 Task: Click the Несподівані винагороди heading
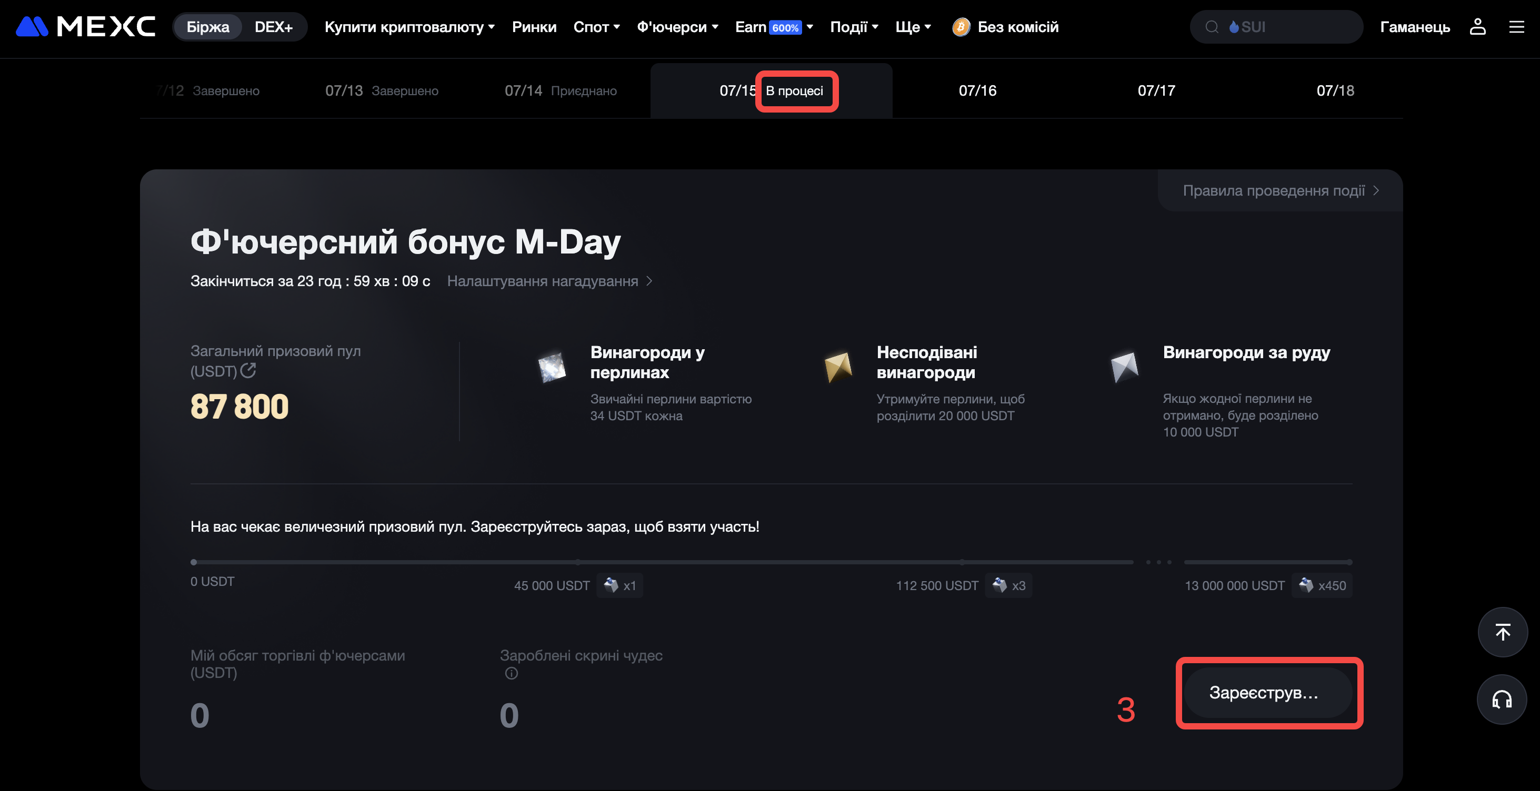927,362
